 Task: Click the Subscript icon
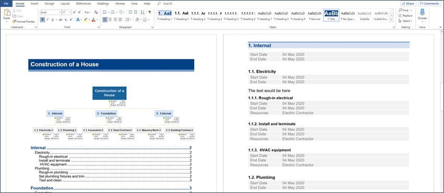pyautogui.click(x=66, y=19)
